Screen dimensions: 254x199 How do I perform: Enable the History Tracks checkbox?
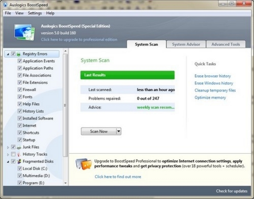click(13, 154)
